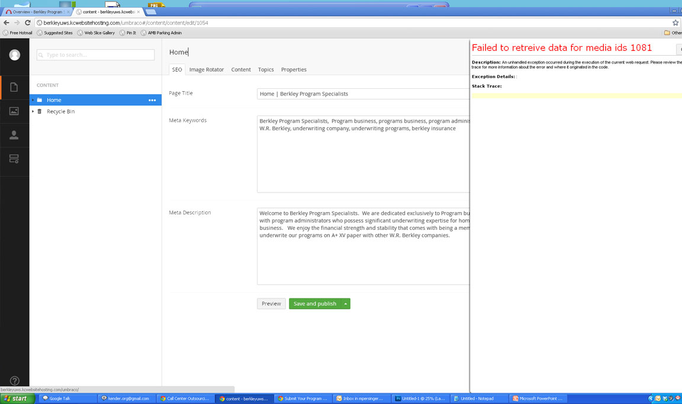Open the Save and publish dropdown arrow

coord(346,304)
